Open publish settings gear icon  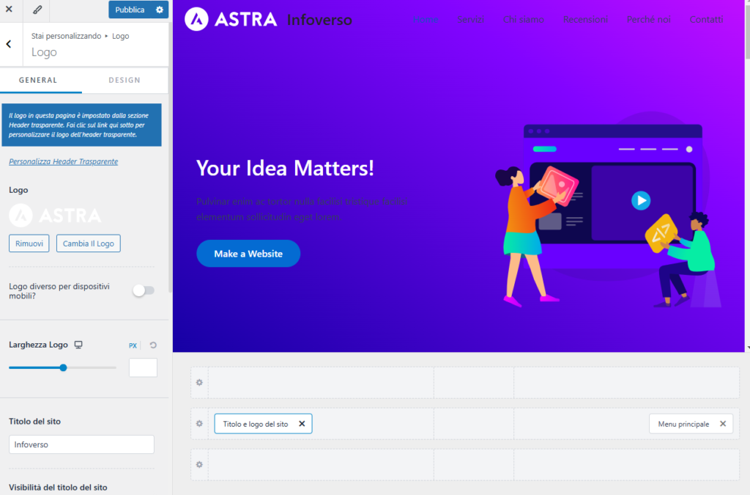coord(160,10)
